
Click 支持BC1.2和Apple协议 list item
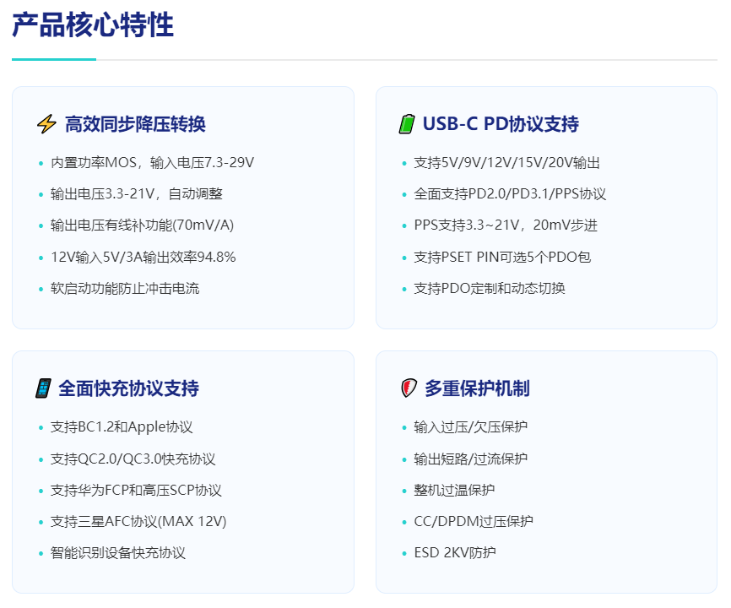122,426
